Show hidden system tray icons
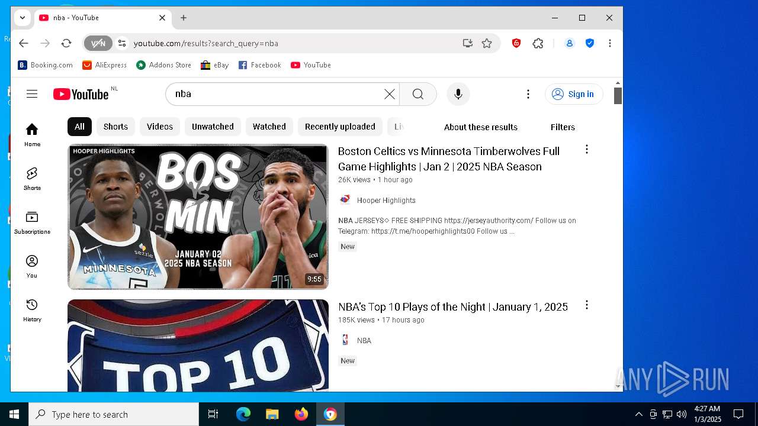The image size is (758, 426). coord(638,414)
